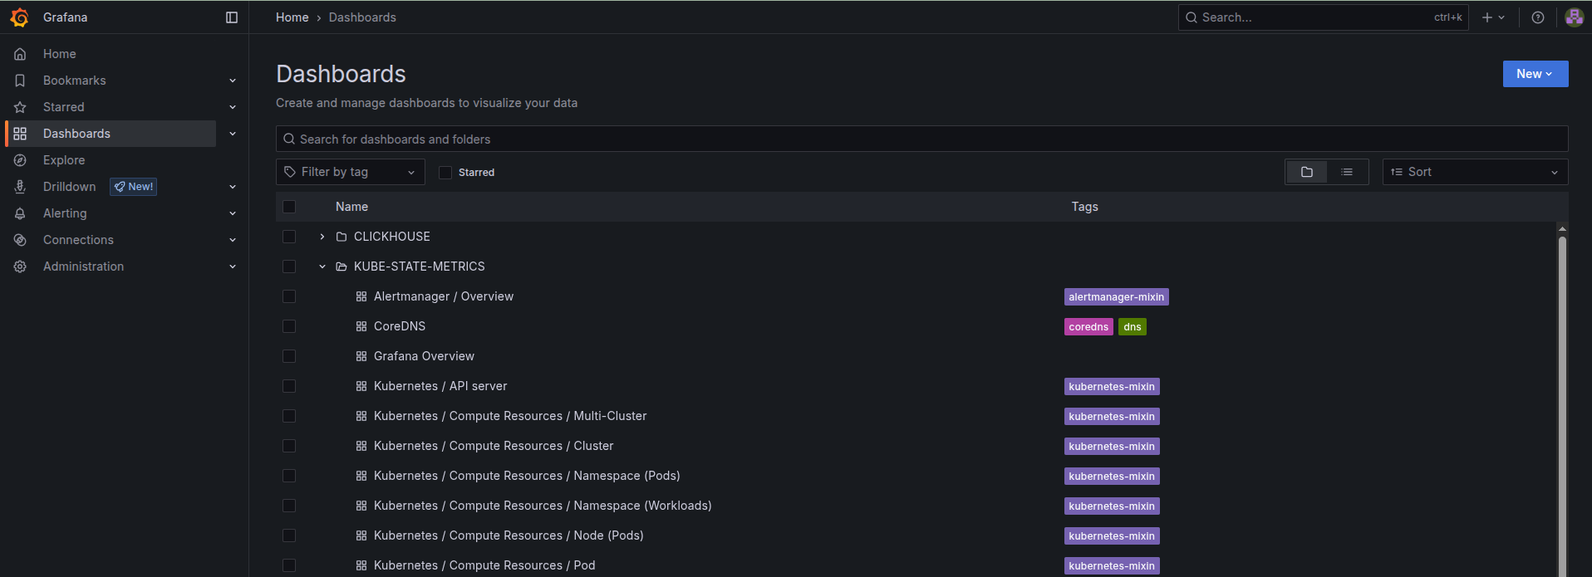The width and height of the screenshot is (1592, 577).
Task: Click the coredns tag
Action: (x=1088, y=326)
